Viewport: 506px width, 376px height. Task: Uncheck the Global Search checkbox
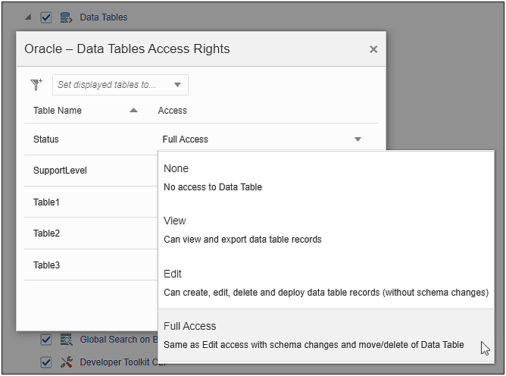[x=45, y=340]
